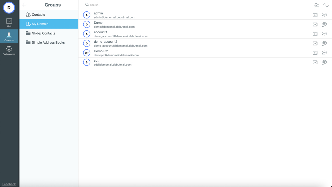Expand the Global Contacts folder
This screenshot has width=332, height=187.
[x=43, y=33]
